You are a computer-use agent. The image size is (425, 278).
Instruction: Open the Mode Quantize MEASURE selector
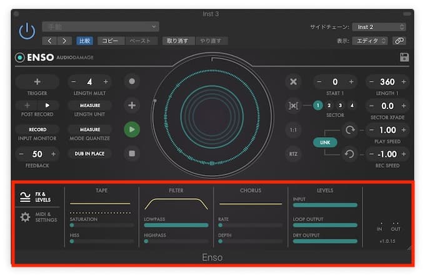[90, 130]
